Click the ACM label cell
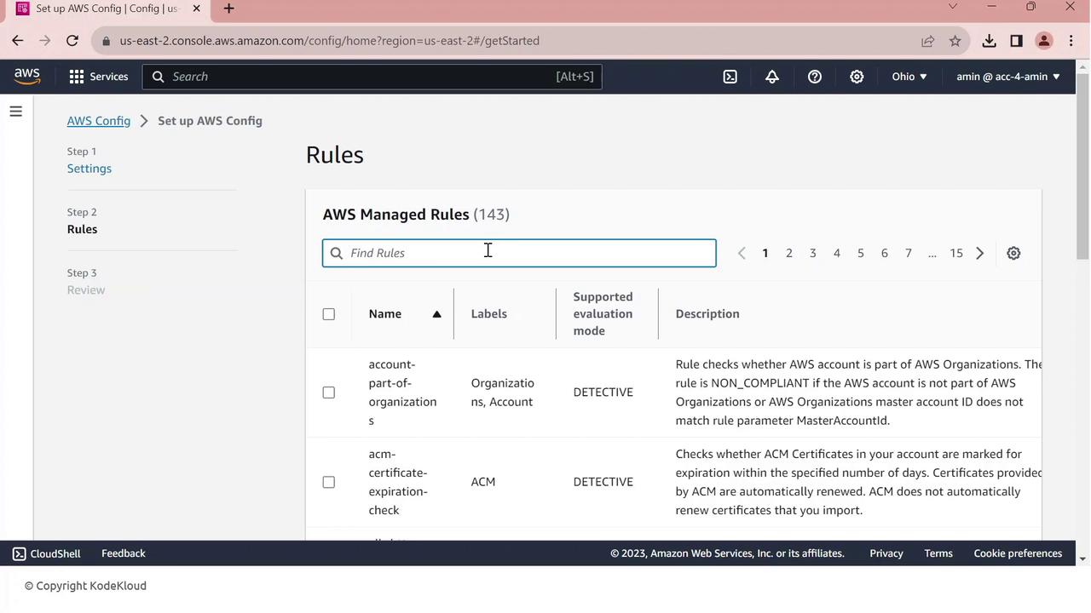The height and width of the screenshot is (613, 1091). 483,482
